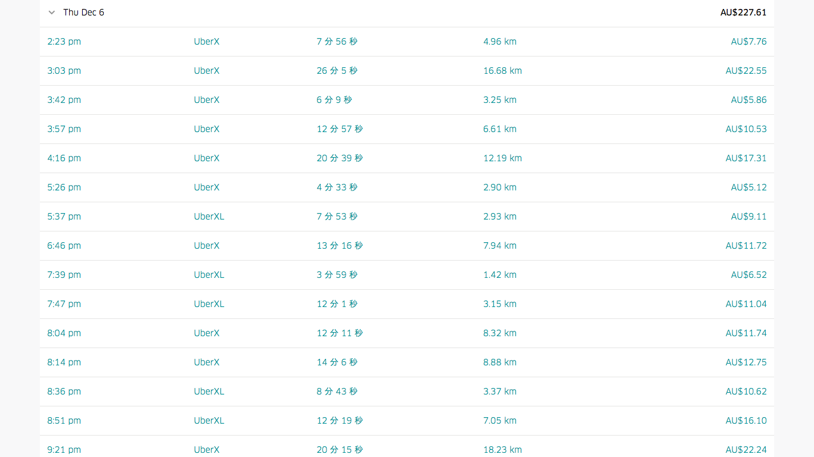Screen dimensions: 814x457
Task: Collapse the Thu Dec 6 chevron
Action: coord(52,12)
